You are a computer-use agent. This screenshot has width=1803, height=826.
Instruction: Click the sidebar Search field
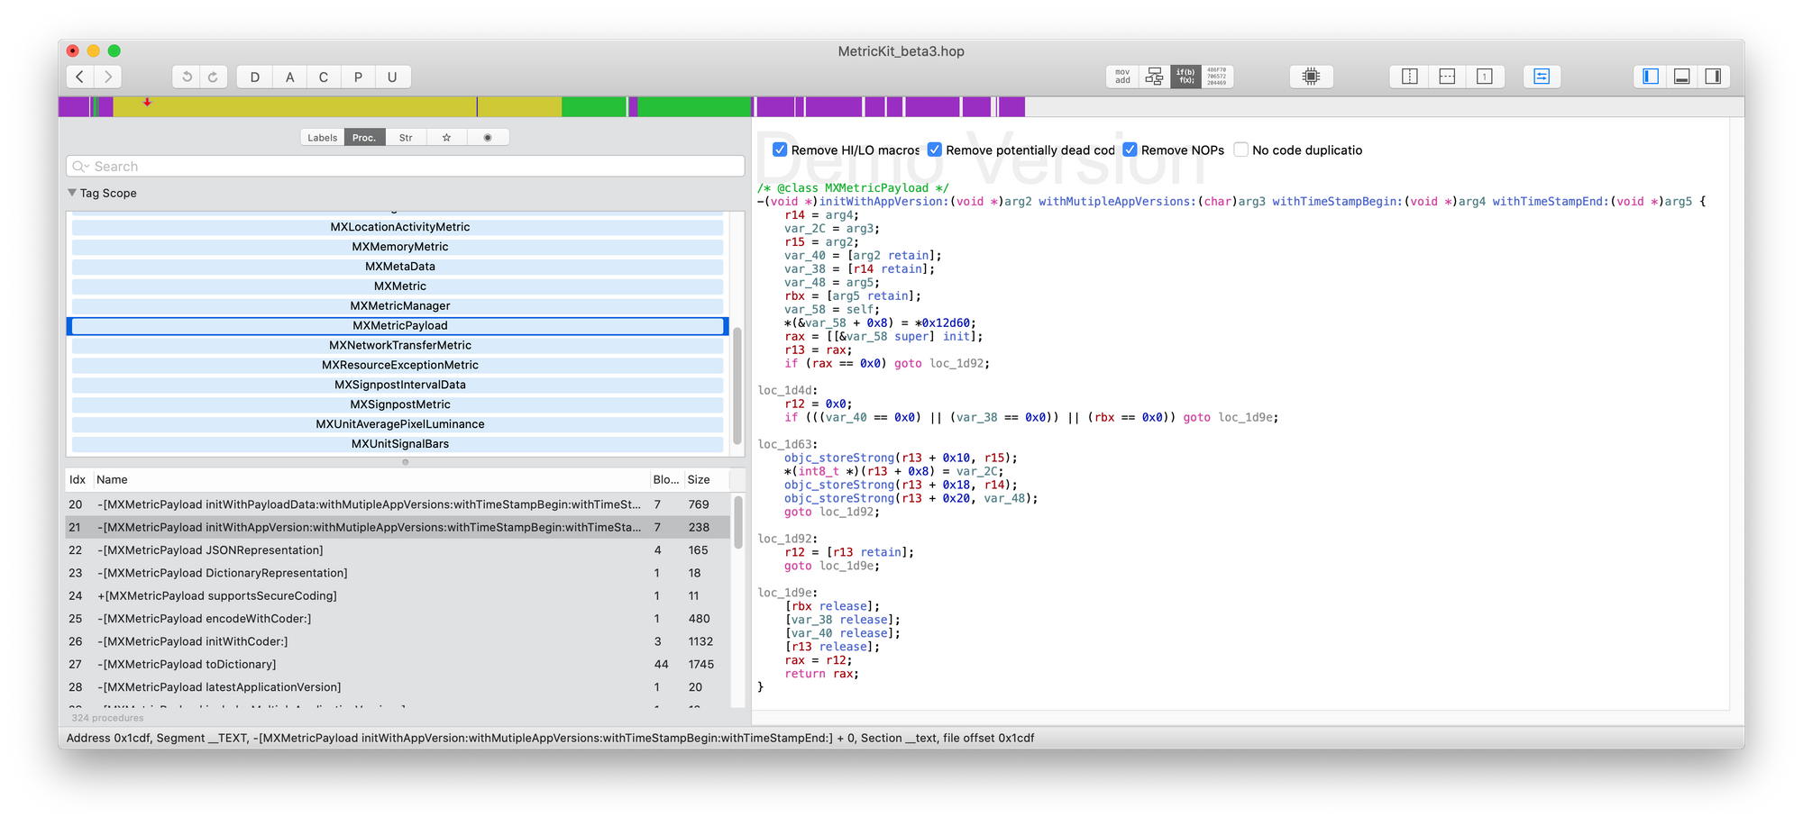coord(406,167)
